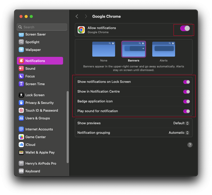The image size is (212, 195).
Task: Open Focus settings in sidebar
Action: click(x=30, y=76)
